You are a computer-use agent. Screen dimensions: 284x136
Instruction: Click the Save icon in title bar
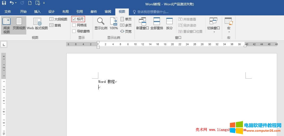pos(4,3)
